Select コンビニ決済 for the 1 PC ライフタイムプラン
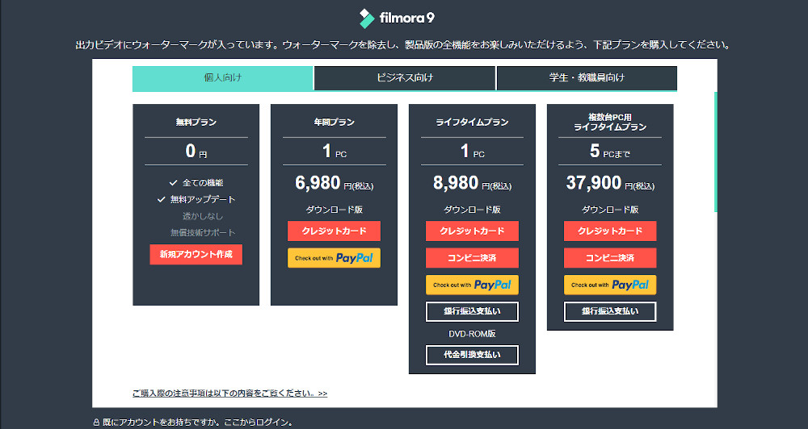This screenshot has height=429, width=808. tap(472, 258)
